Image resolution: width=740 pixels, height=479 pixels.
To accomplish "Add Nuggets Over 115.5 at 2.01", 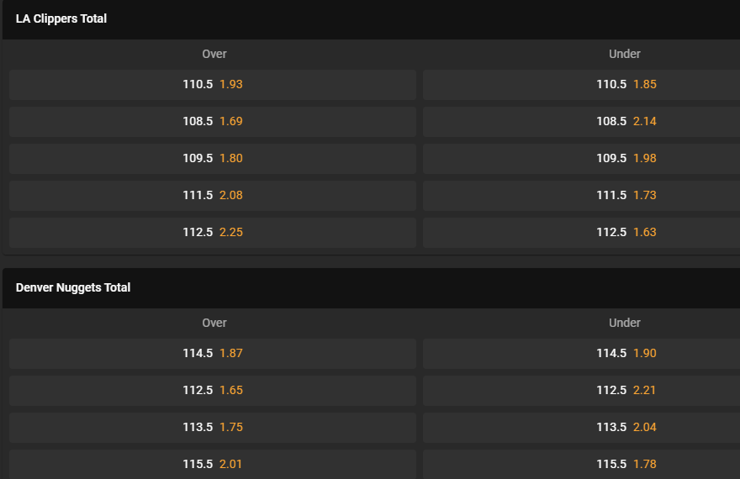I will pyautogui.click(x=213, y=465).
